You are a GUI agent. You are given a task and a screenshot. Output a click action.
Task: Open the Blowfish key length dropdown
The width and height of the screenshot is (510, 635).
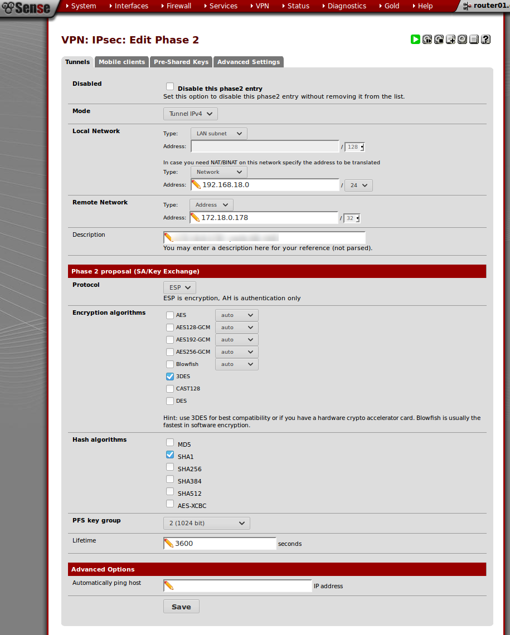pyautogui.click(x=236, y=364)
